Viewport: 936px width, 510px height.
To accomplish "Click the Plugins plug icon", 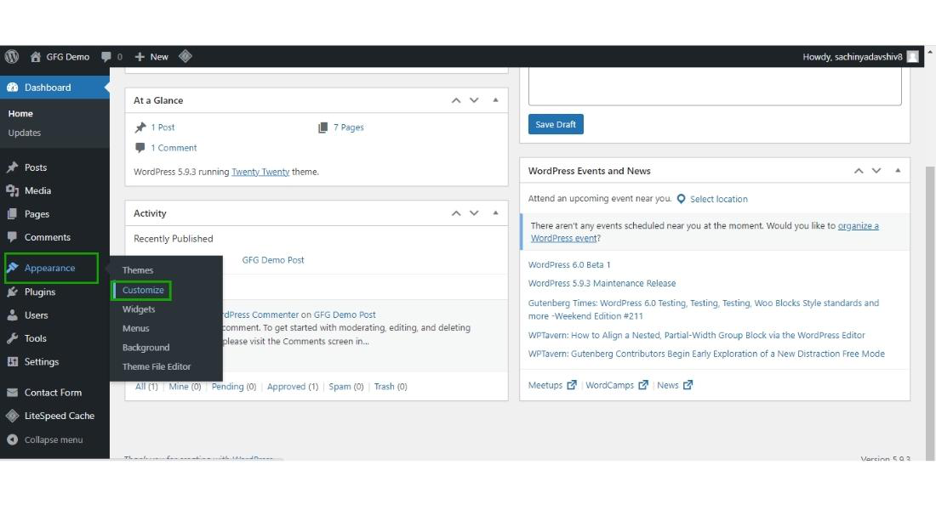I will [x=13, y=292].
